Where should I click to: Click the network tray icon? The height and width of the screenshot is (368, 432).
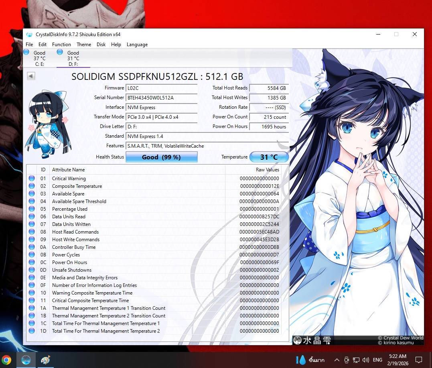pos(356,360)
